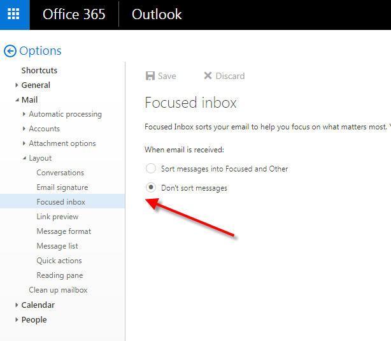
Task: Open the Office 365 app launcher grid
Action: point(14,14)
